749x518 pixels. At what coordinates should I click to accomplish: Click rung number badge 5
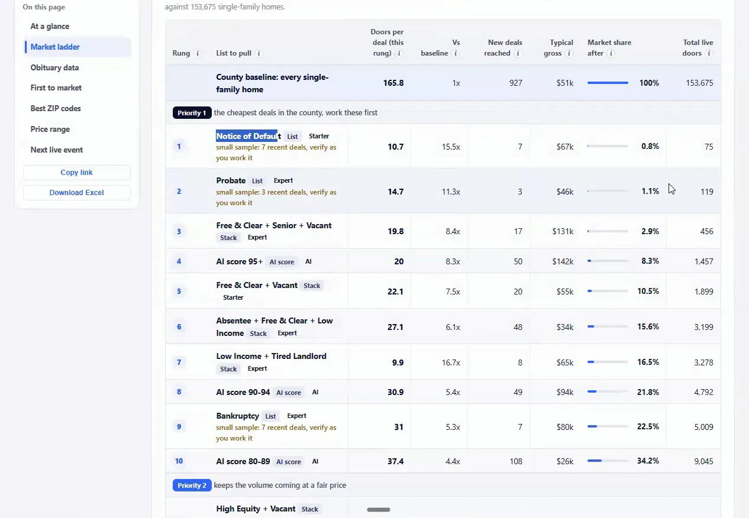pos(179,291)
